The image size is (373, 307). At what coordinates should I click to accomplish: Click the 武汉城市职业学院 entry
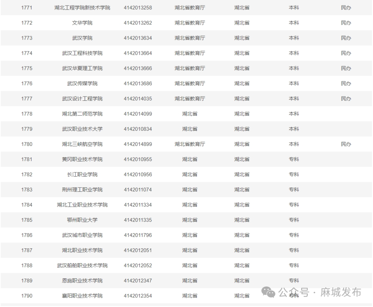[x=82, y=235]
